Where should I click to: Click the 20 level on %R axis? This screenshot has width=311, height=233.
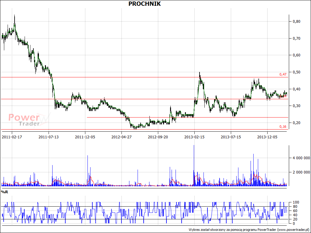coord(295,219)
